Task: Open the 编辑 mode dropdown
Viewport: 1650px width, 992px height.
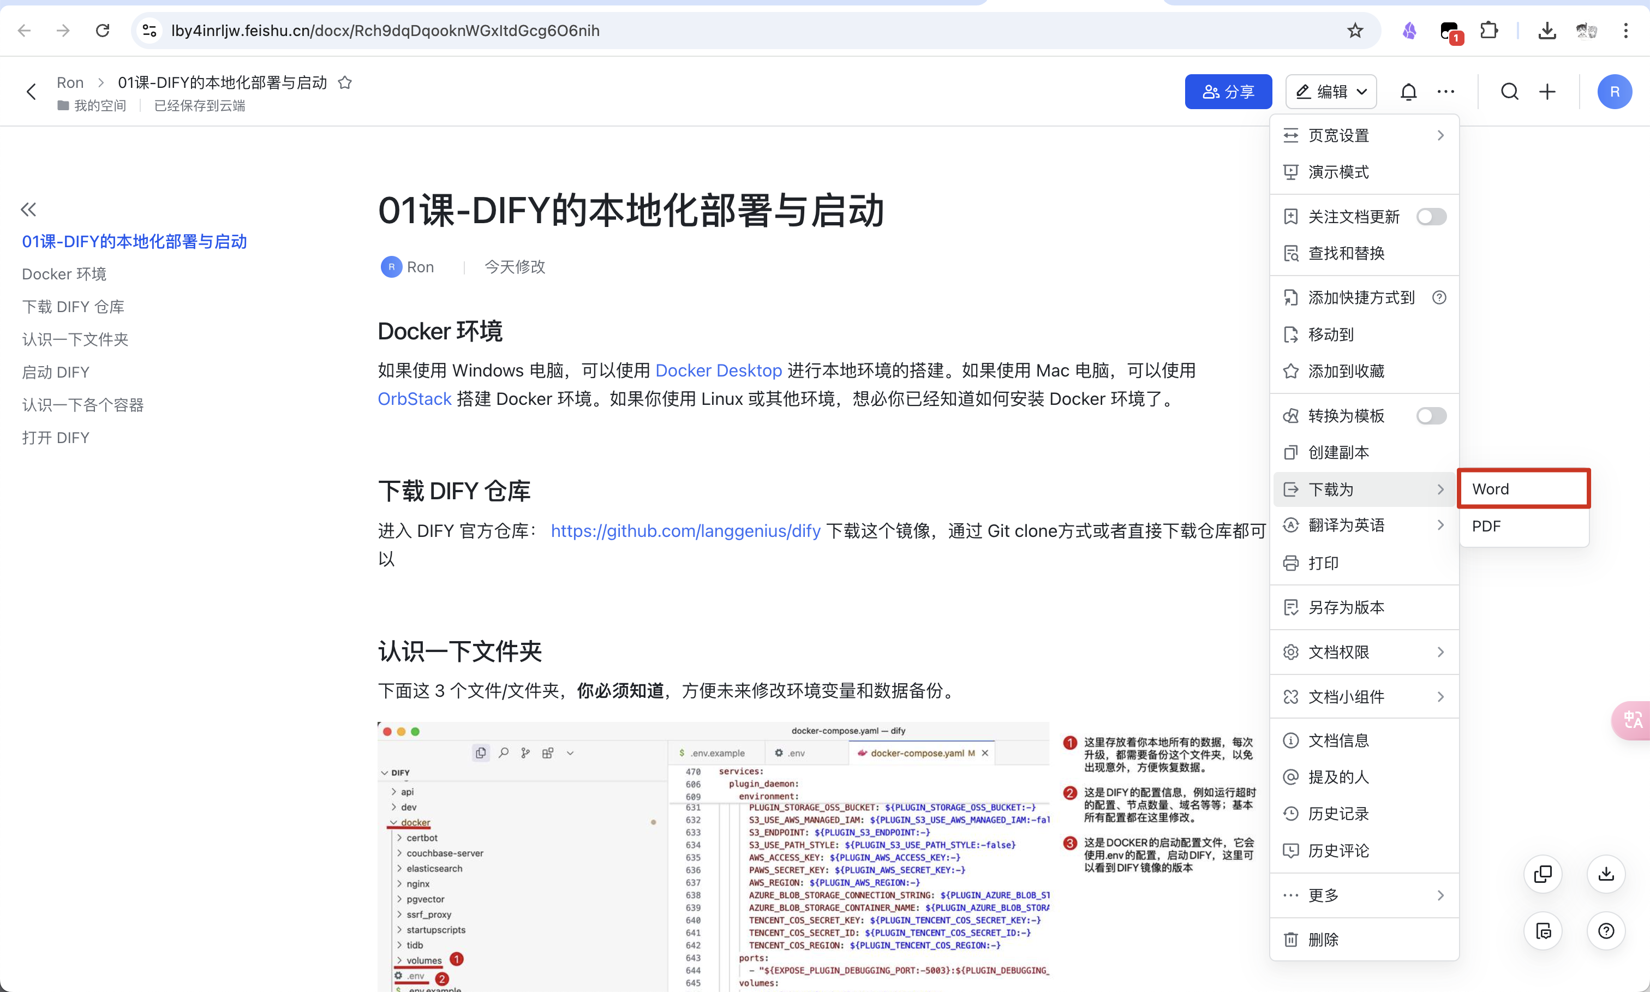Action: 1331,92
